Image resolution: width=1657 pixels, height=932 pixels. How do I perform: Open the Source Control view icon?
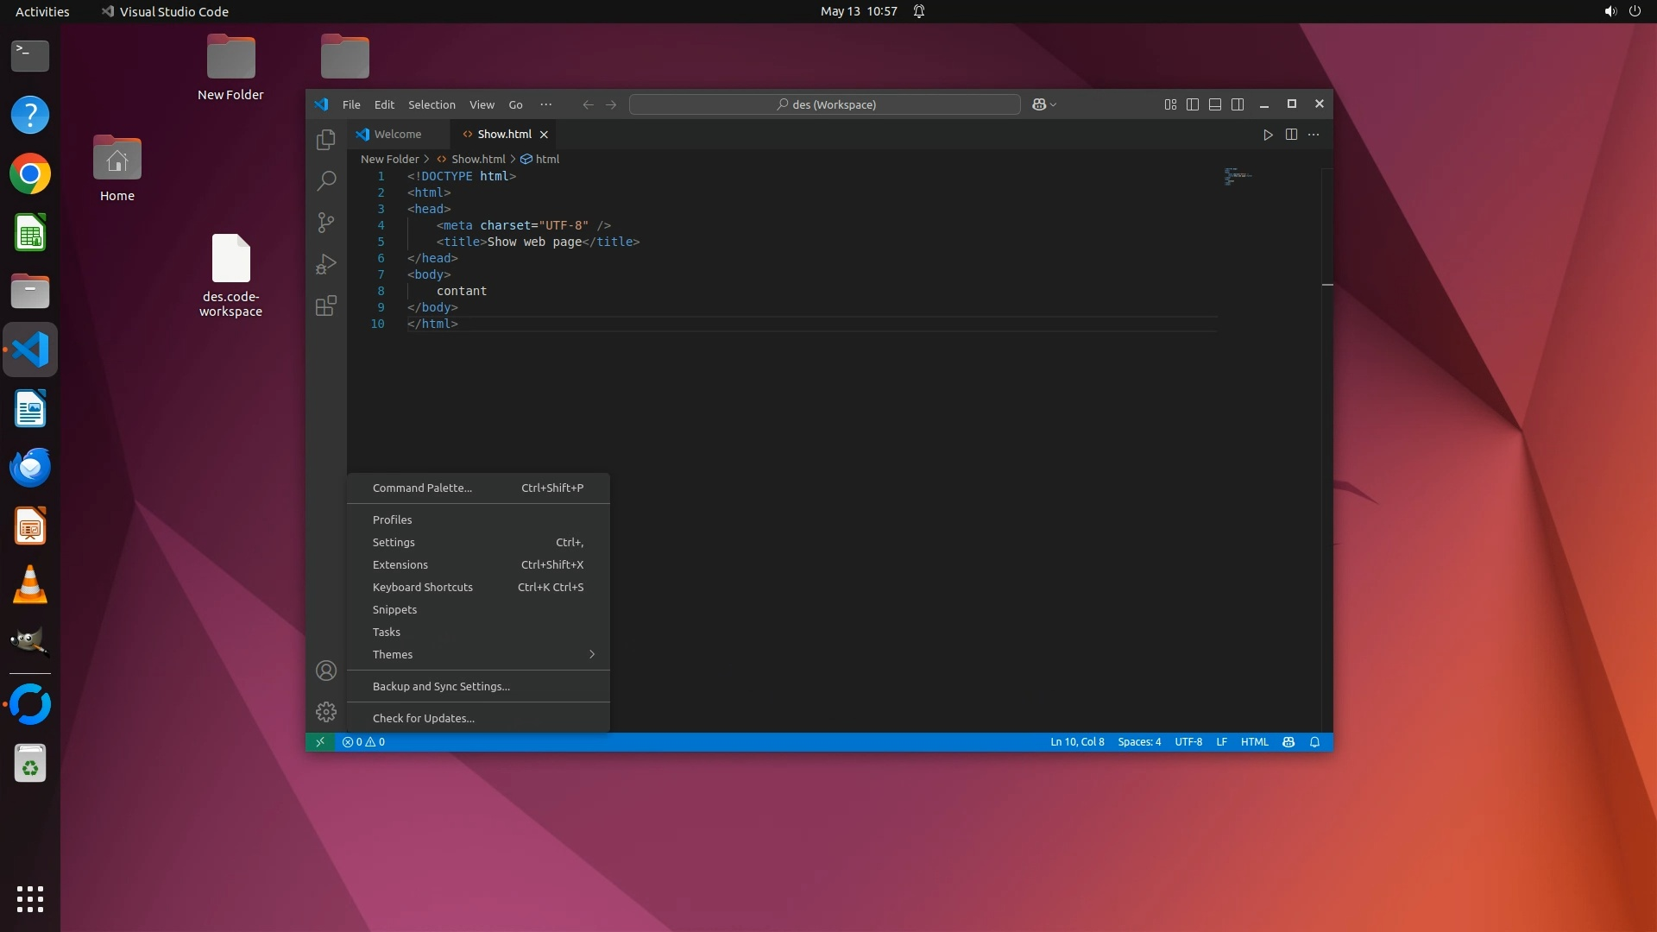click(325, 223)
